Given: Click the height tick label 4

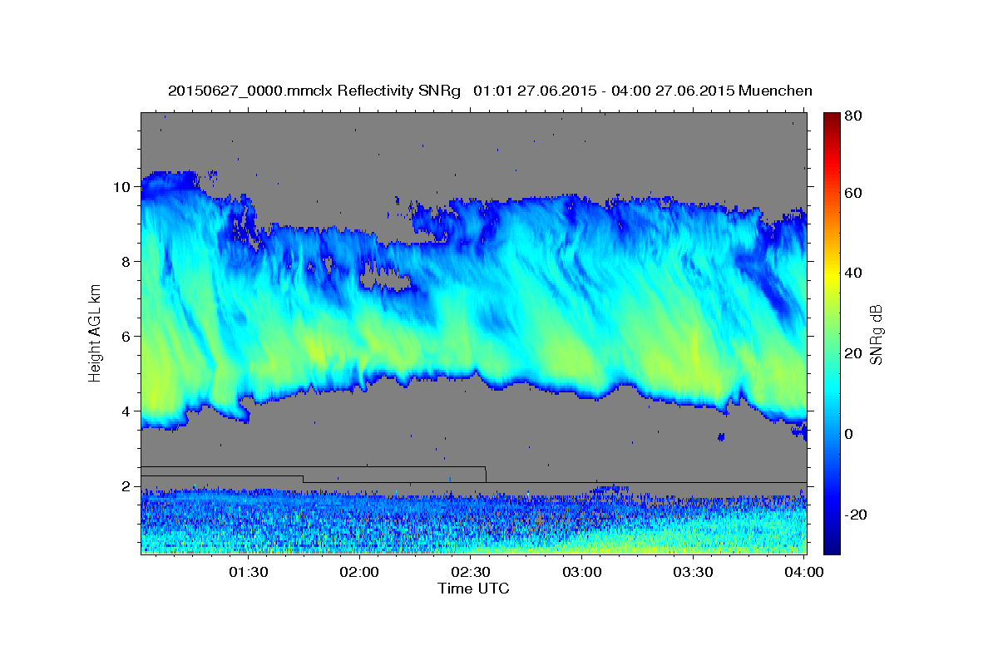Looking at the screenshot, I should click(x=126, y=411).
